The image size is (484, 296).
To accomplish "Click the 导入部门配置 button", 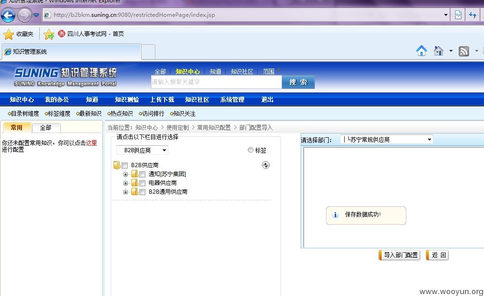I will click(x=399, y=255).
